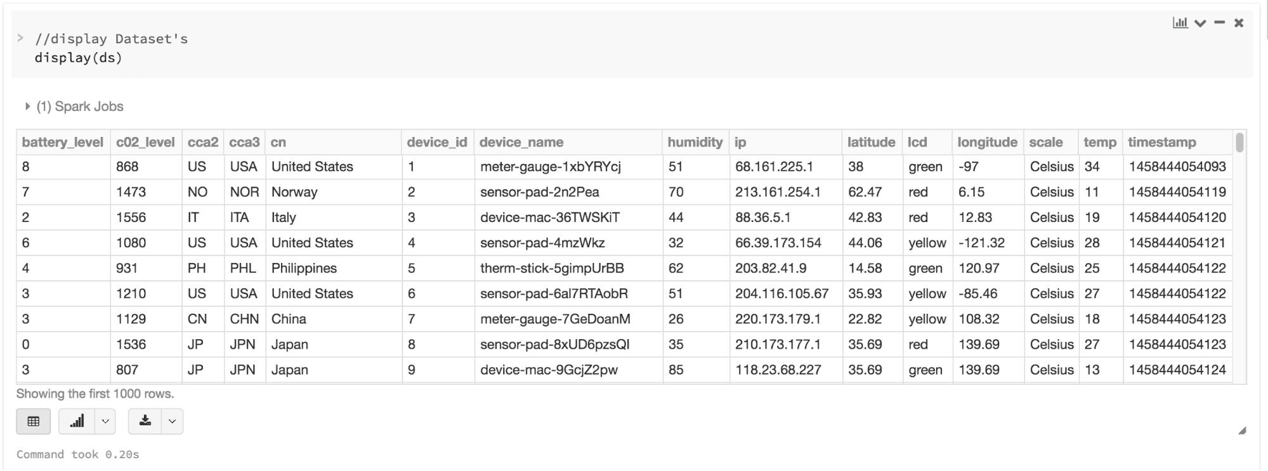
Task: Show results as bar chart
Action: click(x=77, y=422)
